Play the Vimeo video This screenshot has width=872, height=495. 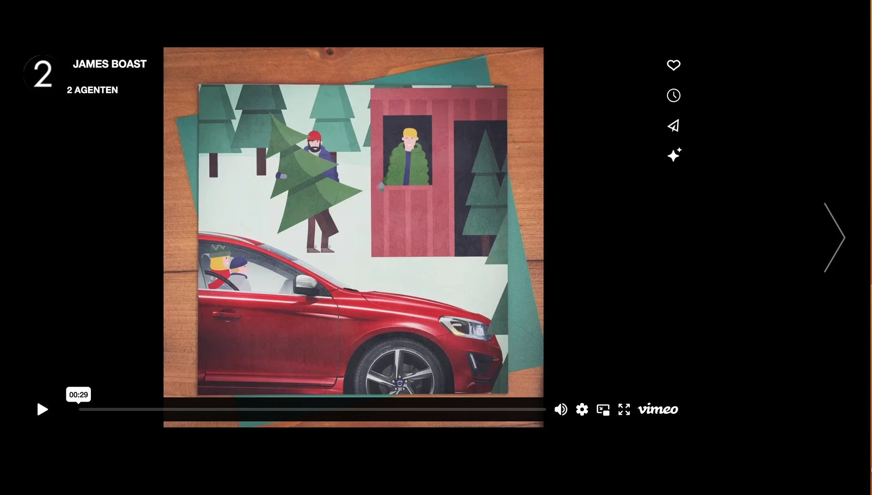tap(43, 409)
